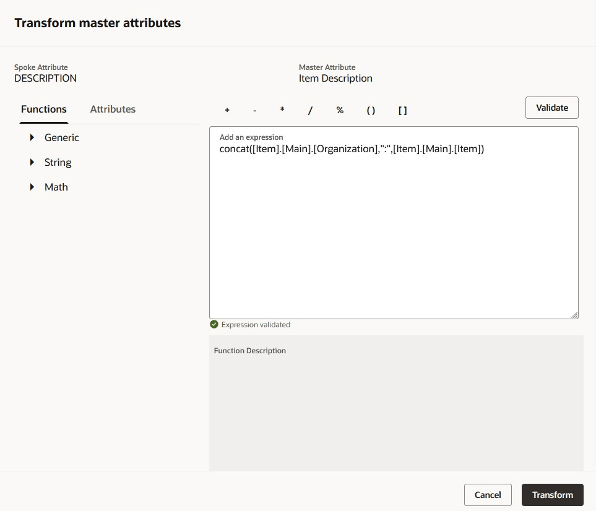Expand the String functions arrow
596x511 pixels.
[32, 162]
